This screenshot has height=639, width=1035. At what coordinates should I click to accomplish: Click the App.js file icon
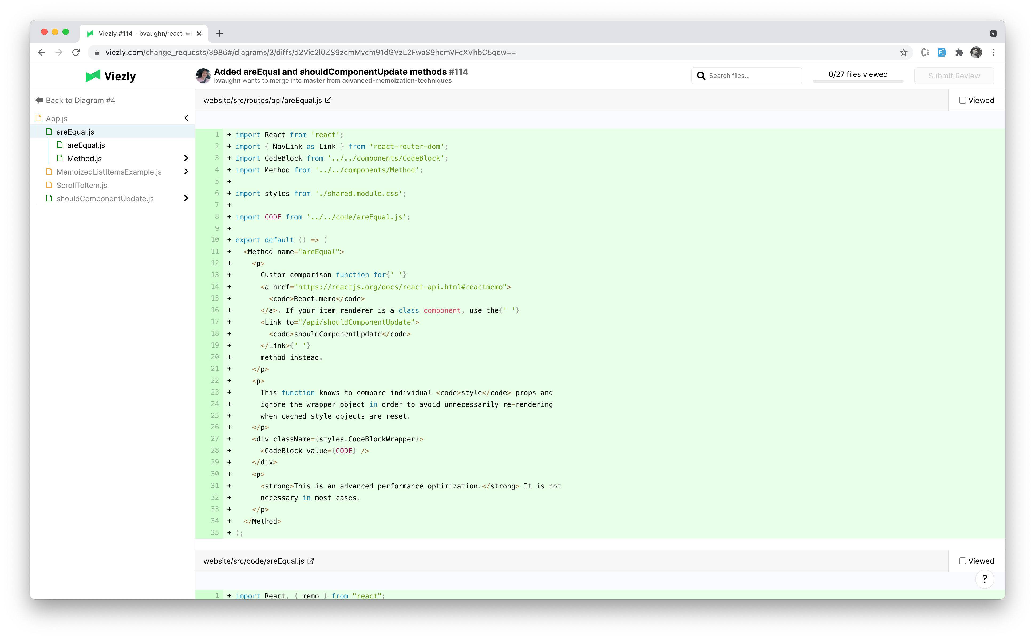39,118
